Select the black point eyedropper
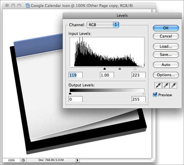 158,85
